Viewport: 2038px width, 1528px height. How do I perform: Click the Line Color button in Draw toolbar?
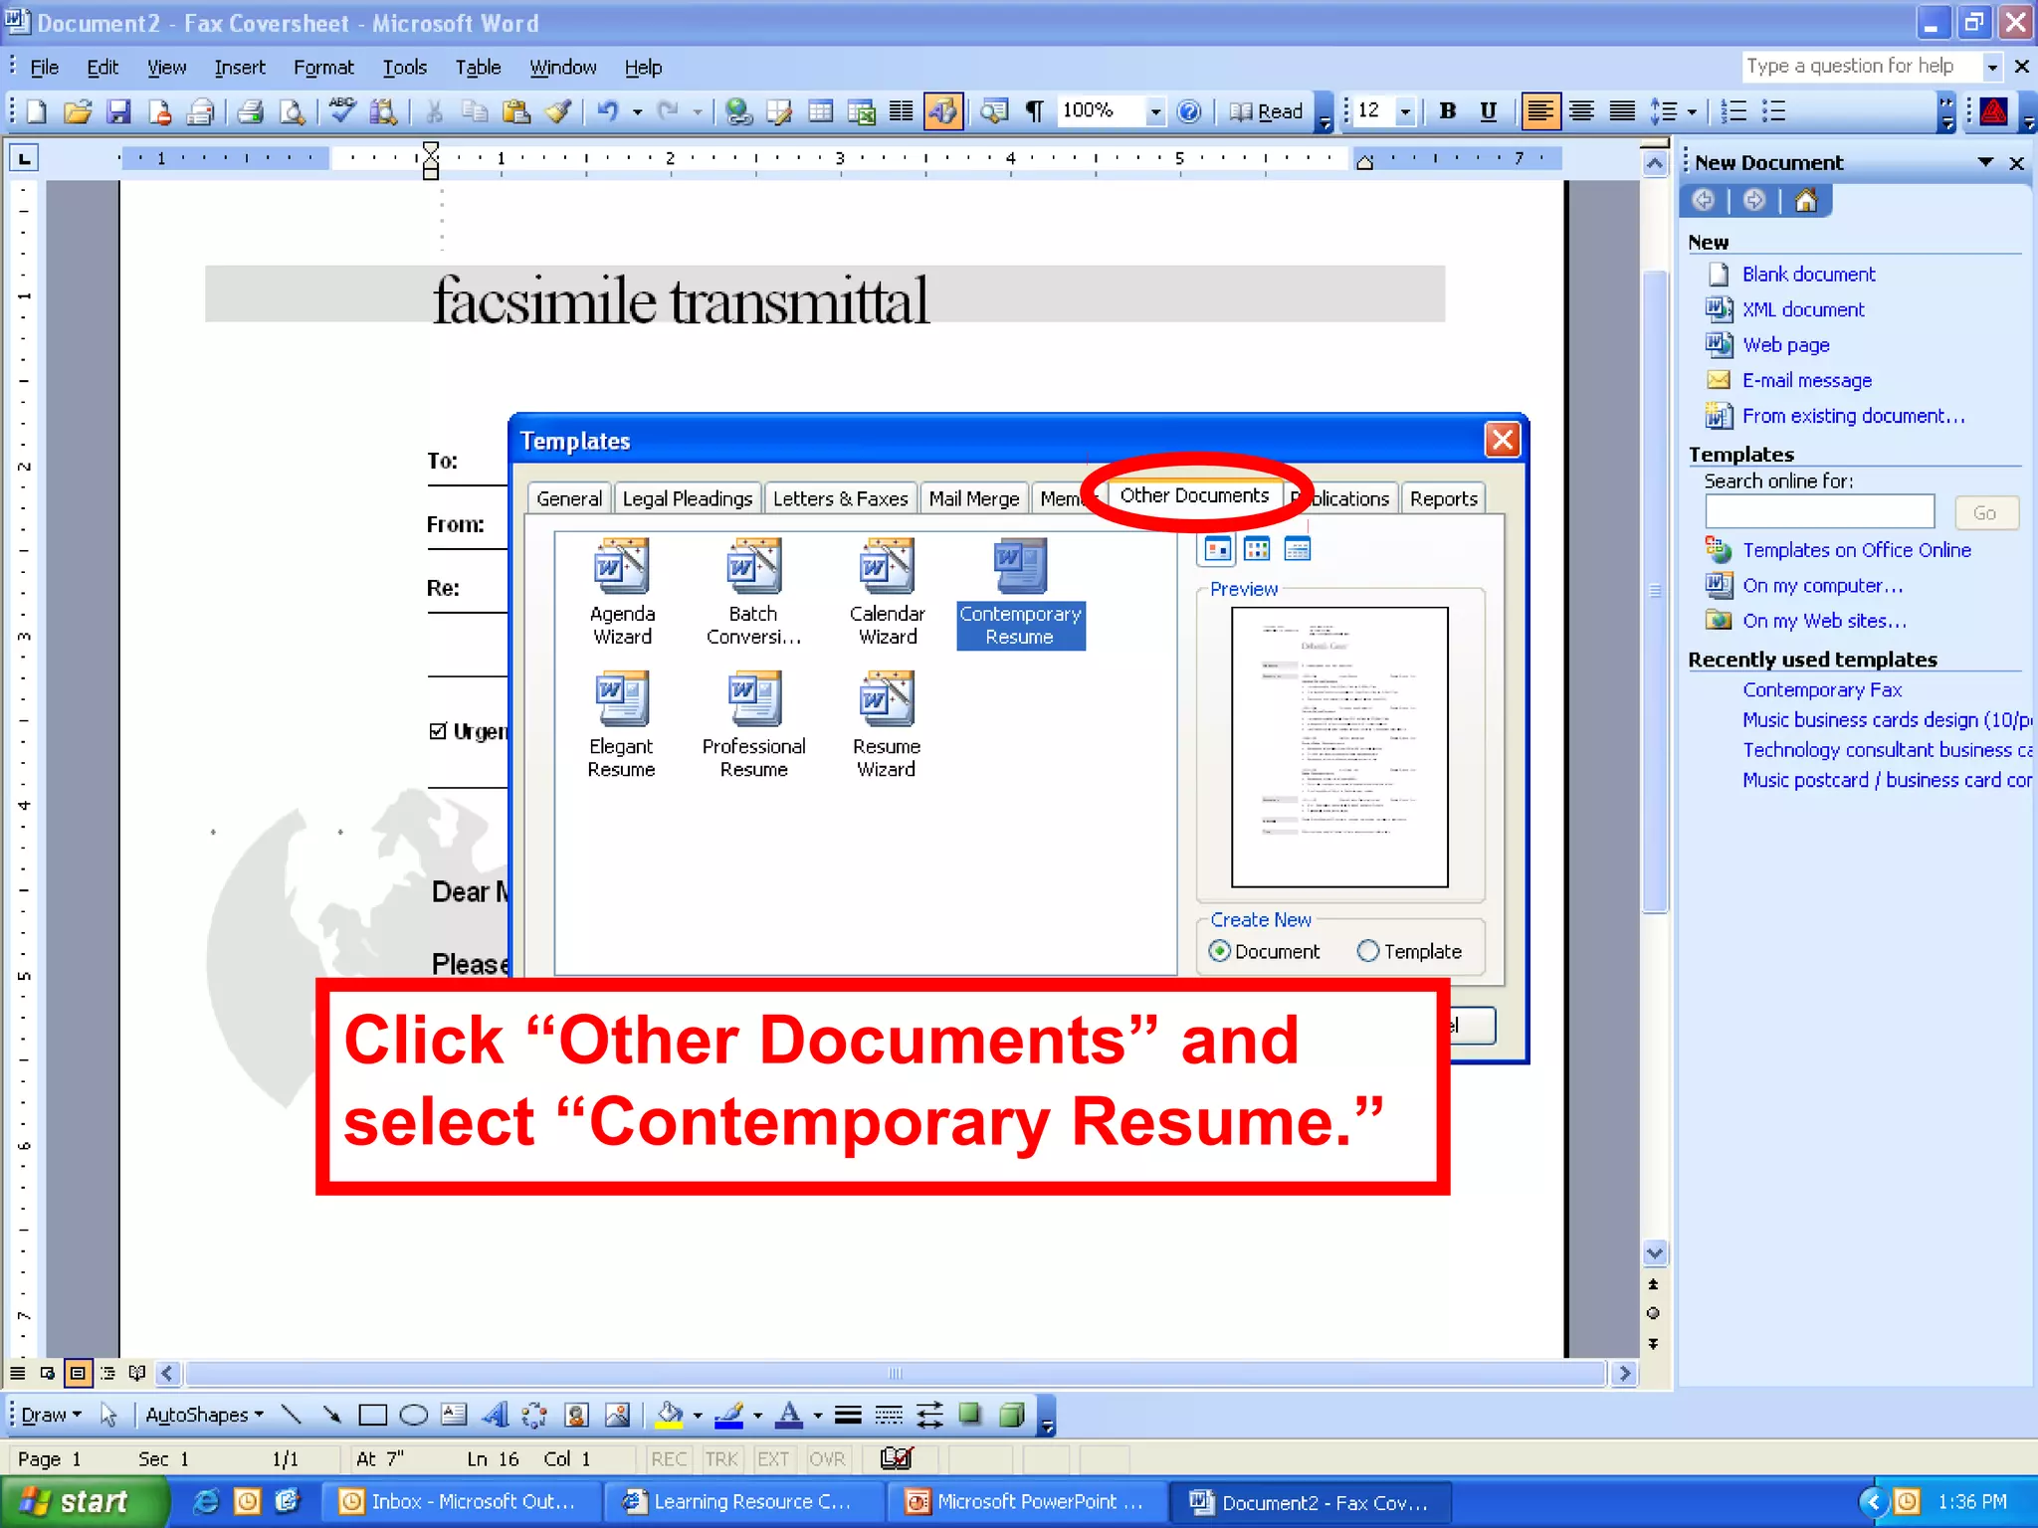[x=729, y=1415]
